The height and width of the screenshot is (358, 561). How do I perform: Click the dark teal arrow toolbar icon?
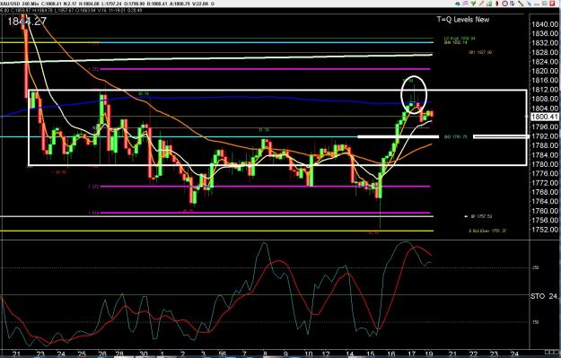[458, 4]
